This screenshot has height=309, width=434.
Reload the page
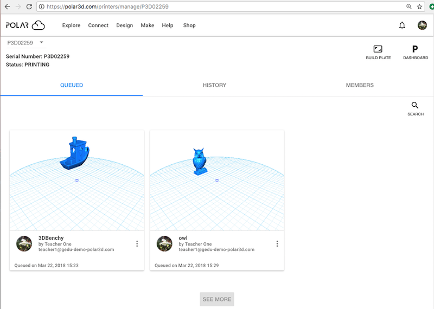29,7
